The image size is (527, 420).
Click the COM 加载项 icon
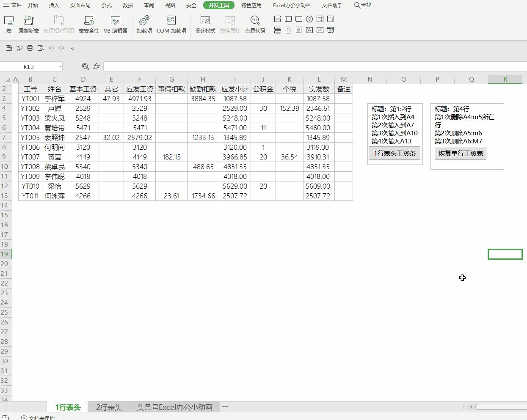coord(171,24)
